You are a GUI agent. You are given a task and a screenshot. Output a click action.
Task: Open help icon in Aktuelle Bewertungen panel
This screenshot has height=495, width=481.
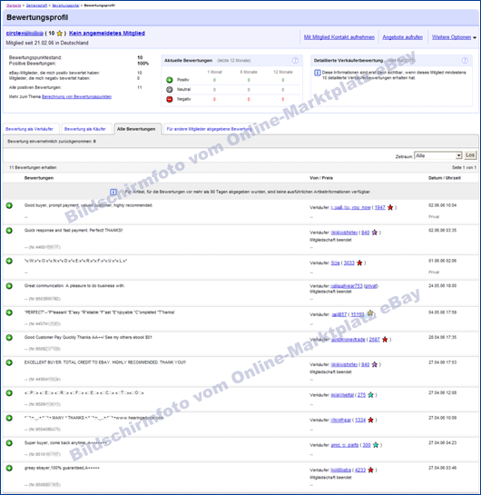tap(295, 60)
